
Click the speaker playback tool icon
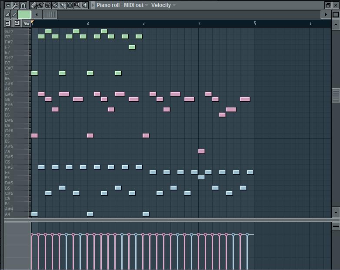pos(84,5)
